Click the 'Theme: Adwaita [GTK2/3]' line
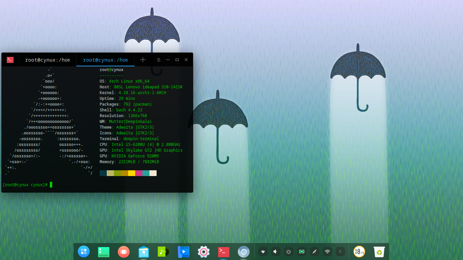The image size is (463, 260). pos(127,127)
